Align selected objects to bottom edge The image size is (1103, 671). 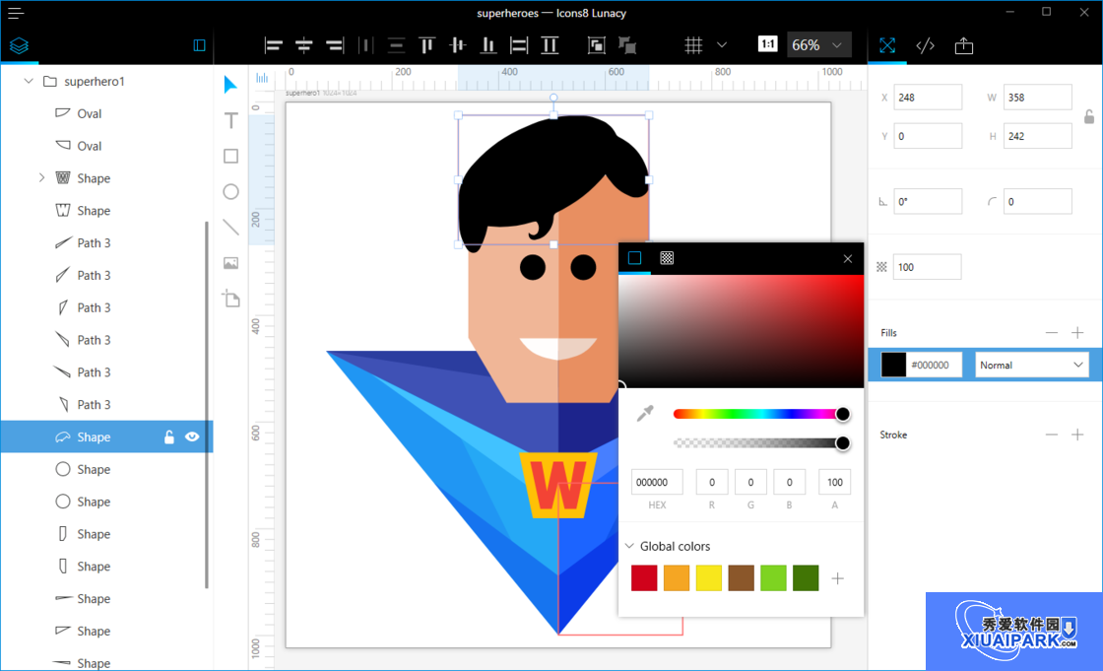click(x=487, y=45)
